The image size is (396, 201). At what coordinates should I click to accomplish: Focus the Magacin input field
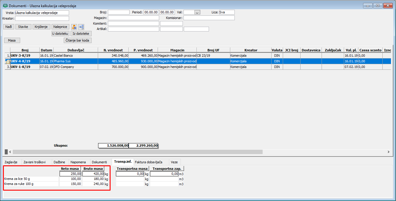[x=133, y=18]
